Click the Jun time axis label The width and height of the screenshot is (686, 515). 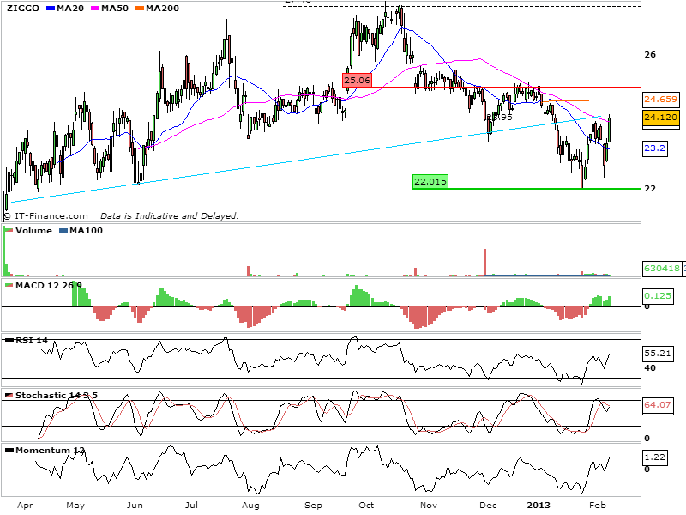135,506
